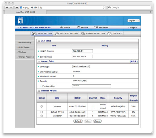
Task: Select the reviews network radio button
Action: [x=42, y=106]
